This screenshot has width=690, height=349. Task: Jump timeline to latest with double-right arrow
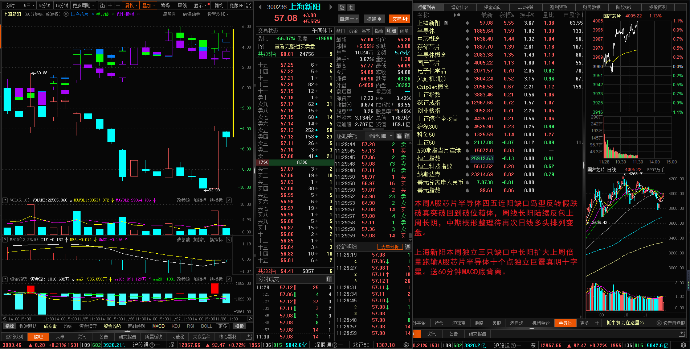250,319
